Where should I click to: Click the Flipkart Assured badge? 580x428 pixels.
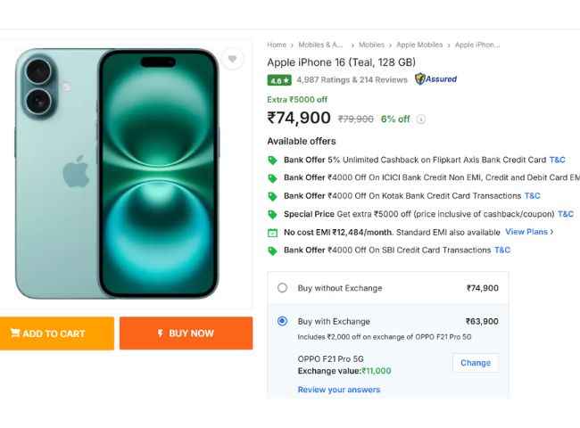tap(435, 79)
